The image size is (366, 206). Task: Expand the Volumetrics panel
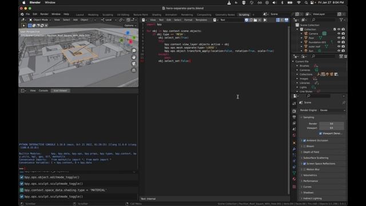click(310, 176)
